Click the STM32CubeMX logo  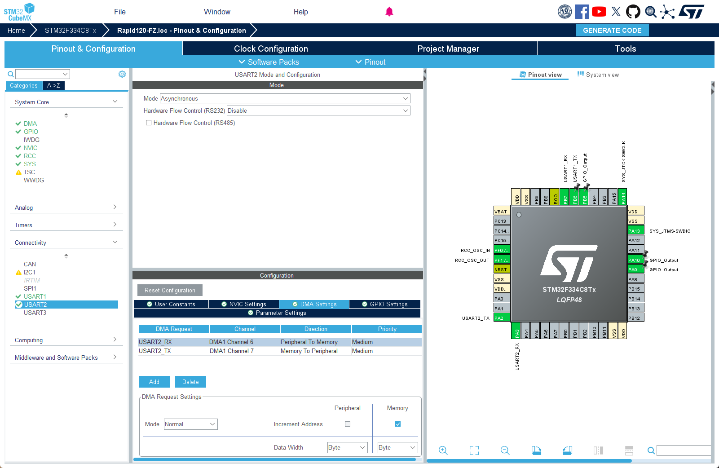click(19, 12)
